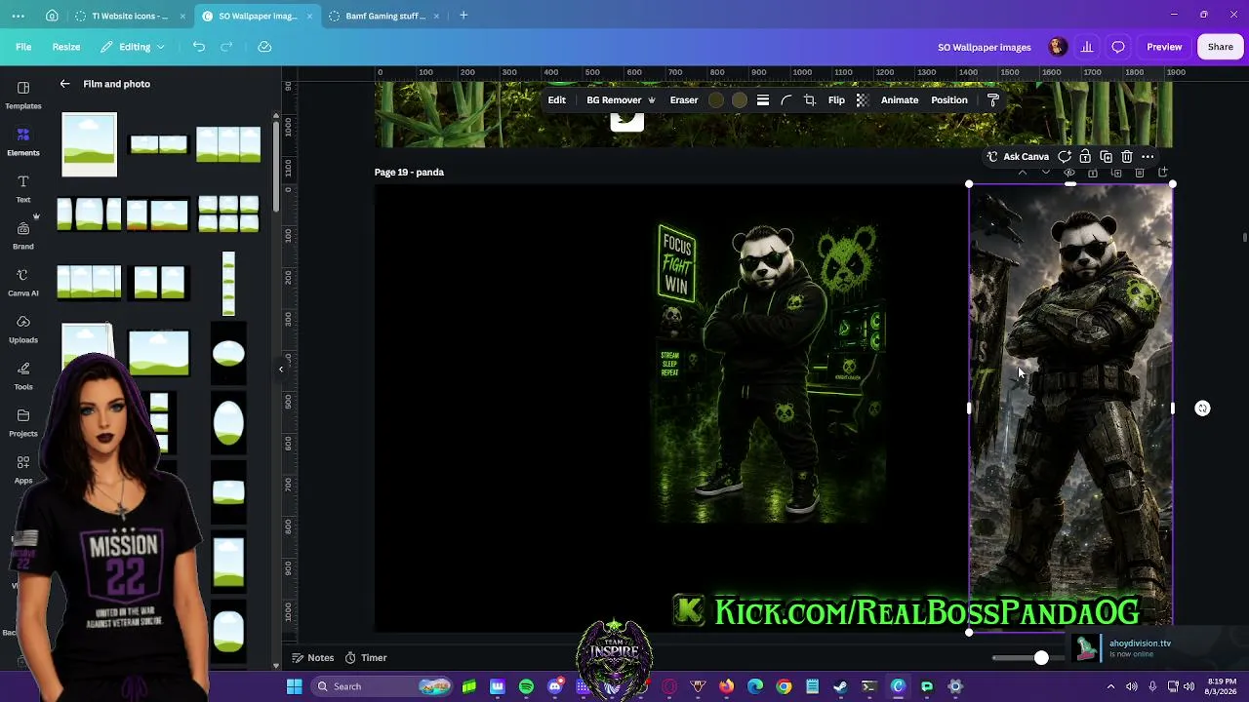The height and width of the screenshot is (702, 1249).
Task: Click the Edit button in the image toolbar
Action: 556,100
